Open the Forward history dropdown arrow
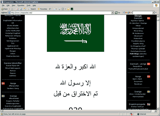Image resolution: width=160 pixels, height=116 pixels. (x=15, y=9)
